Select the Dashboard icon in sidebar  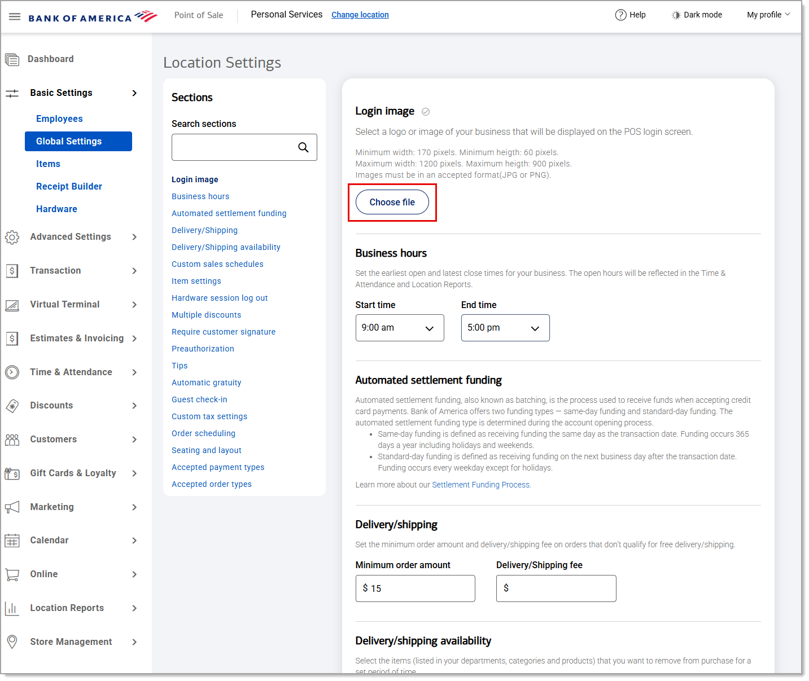pos(12,59)
